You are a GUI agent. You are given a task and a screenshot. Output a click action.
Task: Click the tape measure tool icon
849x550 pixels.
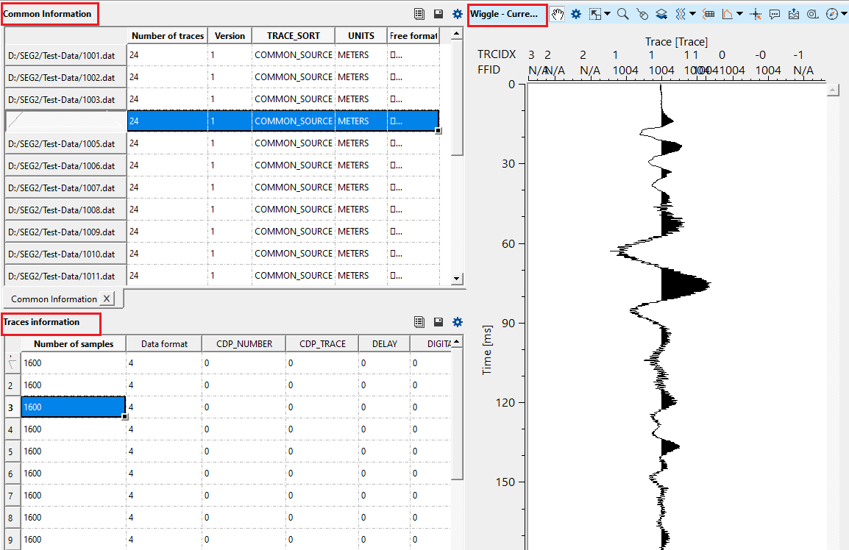coord(812,14)
